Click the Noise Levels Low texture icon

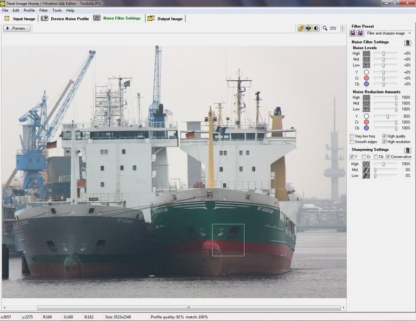[366, 65]
